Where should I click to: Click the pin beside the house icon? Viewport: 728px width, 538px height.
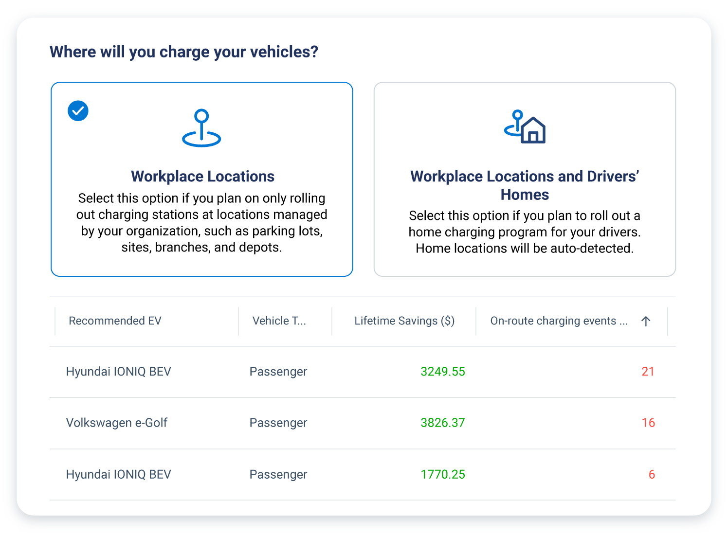point(515,122)
